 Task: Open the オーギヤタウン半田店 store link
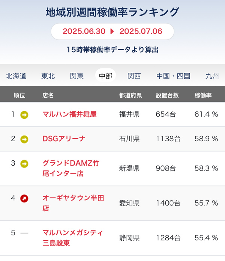(x=73, y=203)
